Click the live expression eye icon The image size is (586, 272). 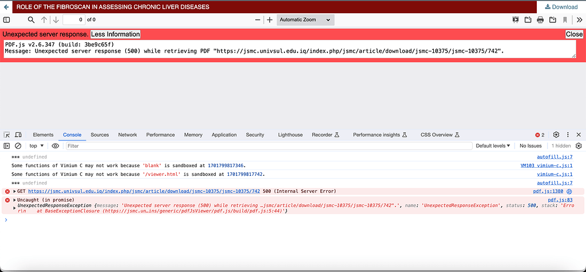(56, 146)
